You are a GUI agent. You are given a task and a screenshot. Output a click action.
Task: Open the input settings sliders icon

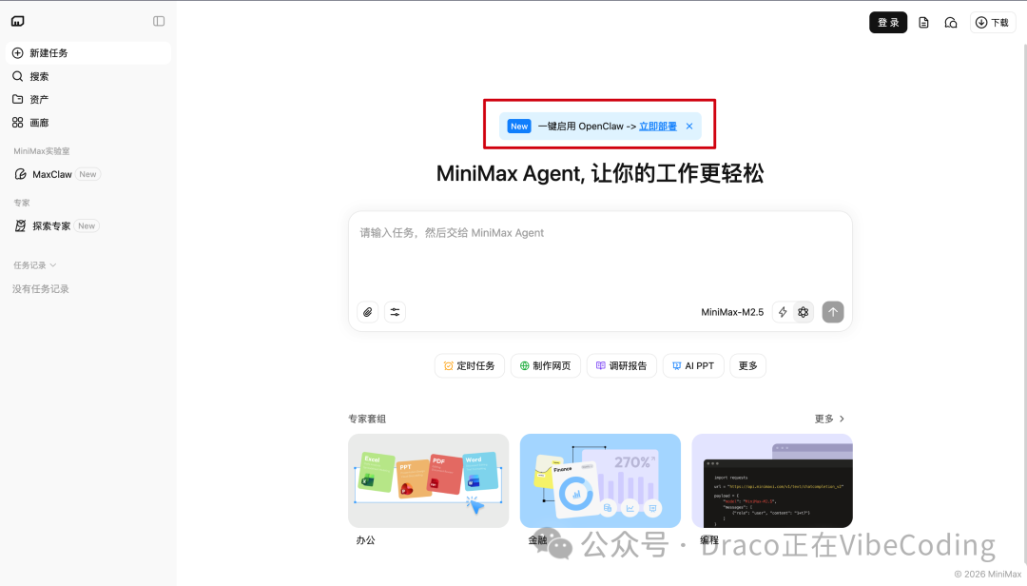click(396, 312)
